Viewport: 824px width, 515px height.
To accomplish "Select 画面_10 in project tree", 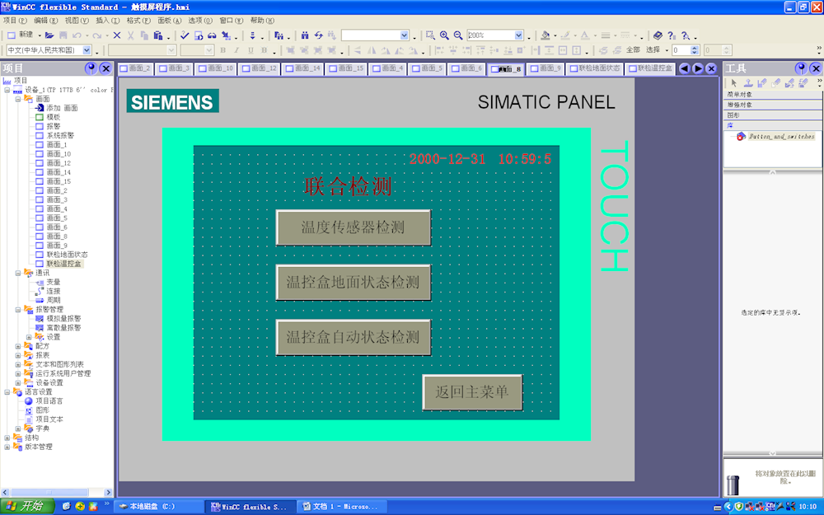I will (x=59, y=154).
